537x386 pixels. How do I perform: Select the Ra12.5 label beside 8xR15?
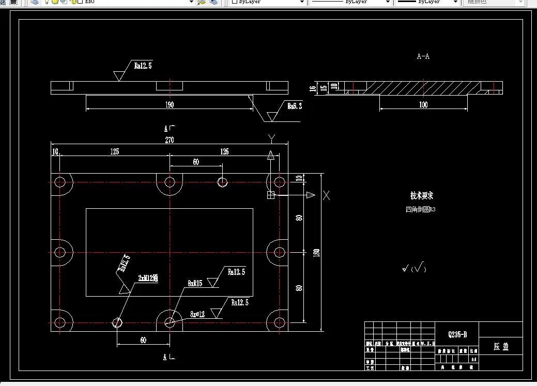(236, 272)
